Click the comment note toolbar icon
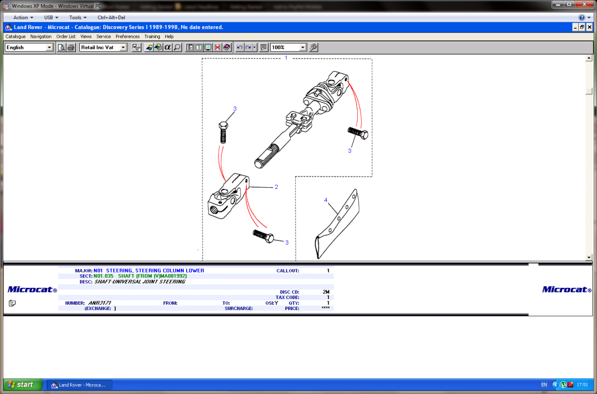 [263, 48]
